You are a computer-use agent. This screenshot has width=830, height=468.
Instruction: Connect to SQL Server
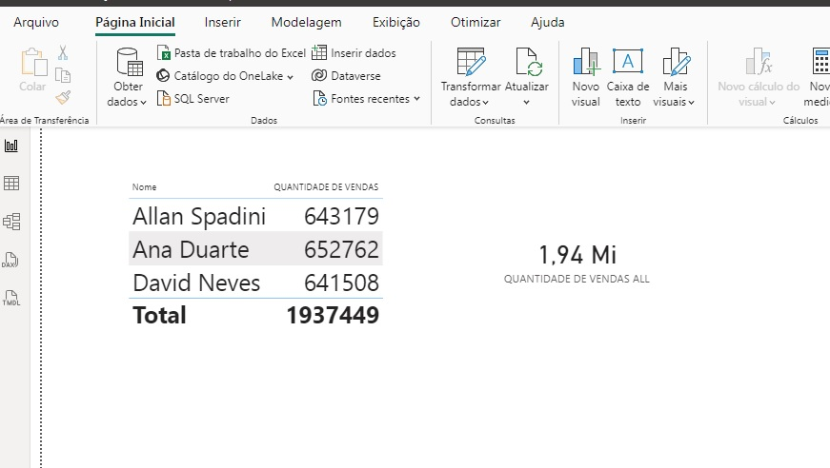(193, 98)
